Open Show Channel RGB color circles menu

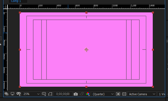[x=88, y=94]
